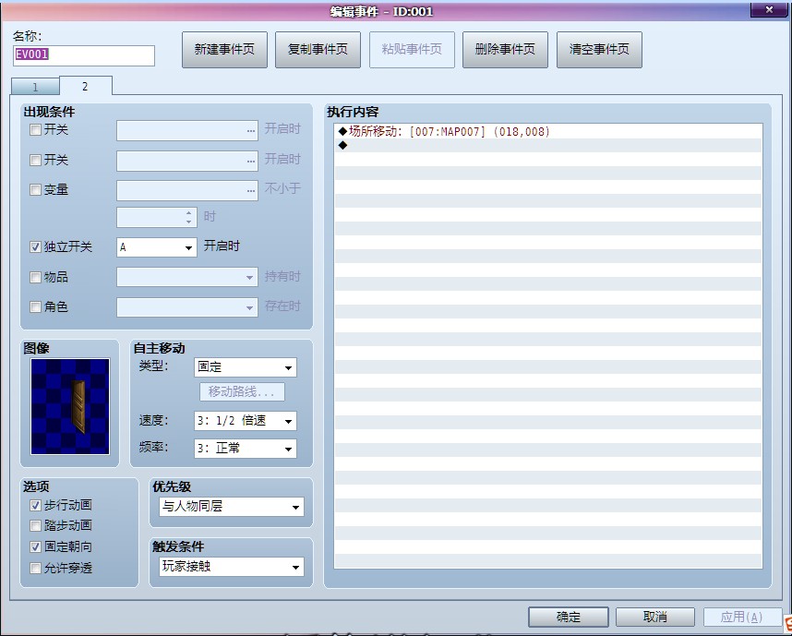Disable the 固定朝向 option
792x636 pixels.
point(36,546)
